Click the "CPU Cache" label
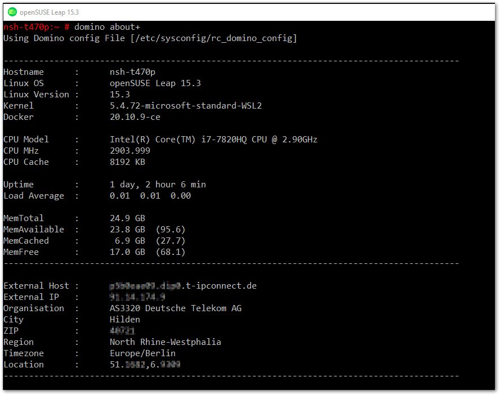The width and height of the screenshot is (500, 395). click(x=26, y=162)
